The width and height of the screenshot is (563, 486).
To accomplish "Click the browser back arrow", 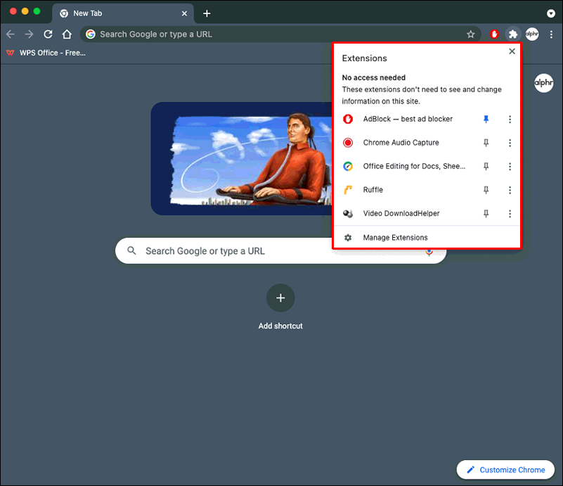I will (x=11, y=34).
